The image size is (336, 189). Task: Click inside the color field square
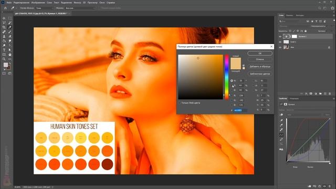[x=201, y=77]
